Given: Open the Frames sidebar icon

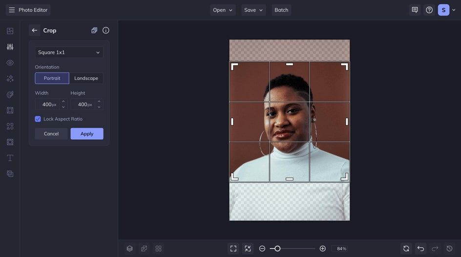Looking at the screenshot, I should pyautogui.click(x=10, y=110).
